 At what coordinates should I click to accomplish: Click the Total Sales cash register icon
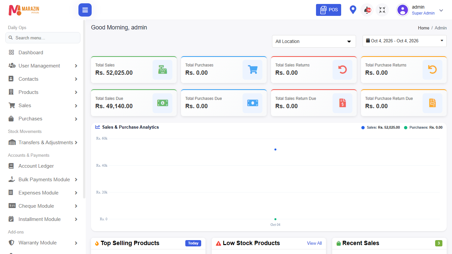(162, 70)
